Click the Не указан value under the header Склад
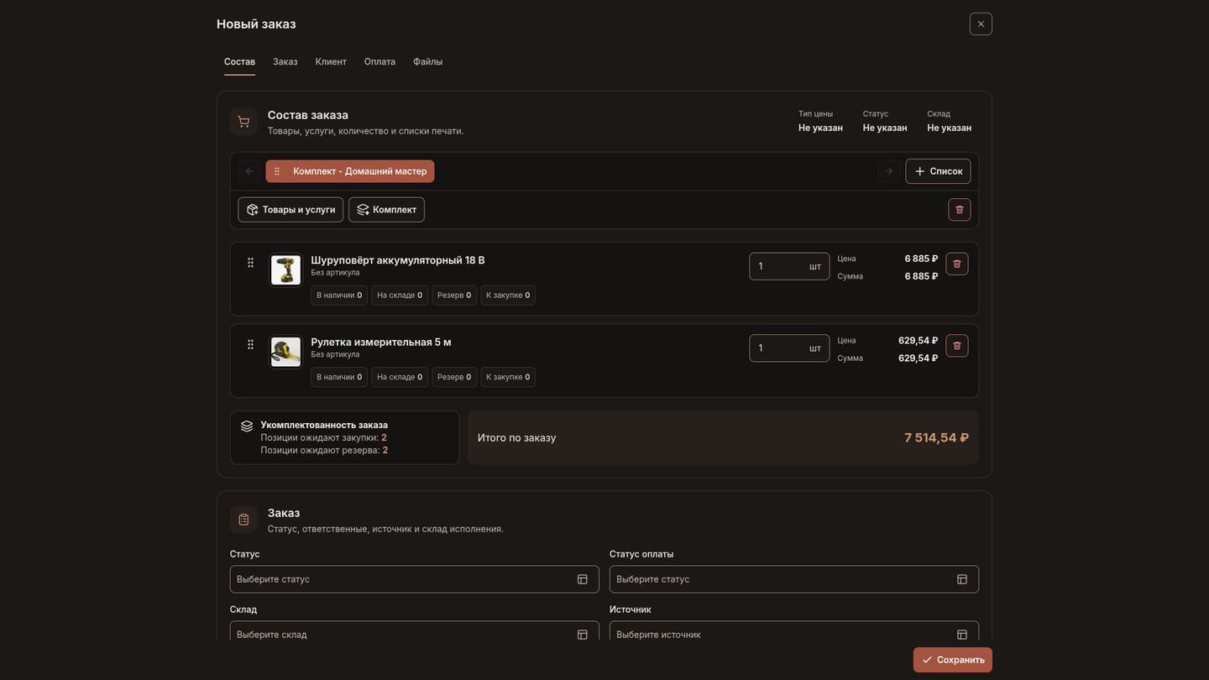 click(950, 128)
